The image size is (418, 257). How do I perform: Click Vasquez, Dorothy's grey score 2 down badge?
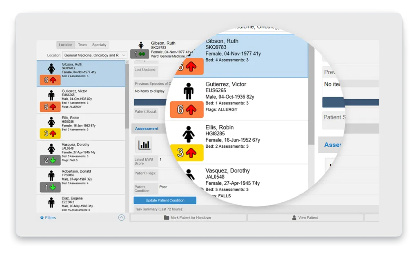[x=50, y=160]
